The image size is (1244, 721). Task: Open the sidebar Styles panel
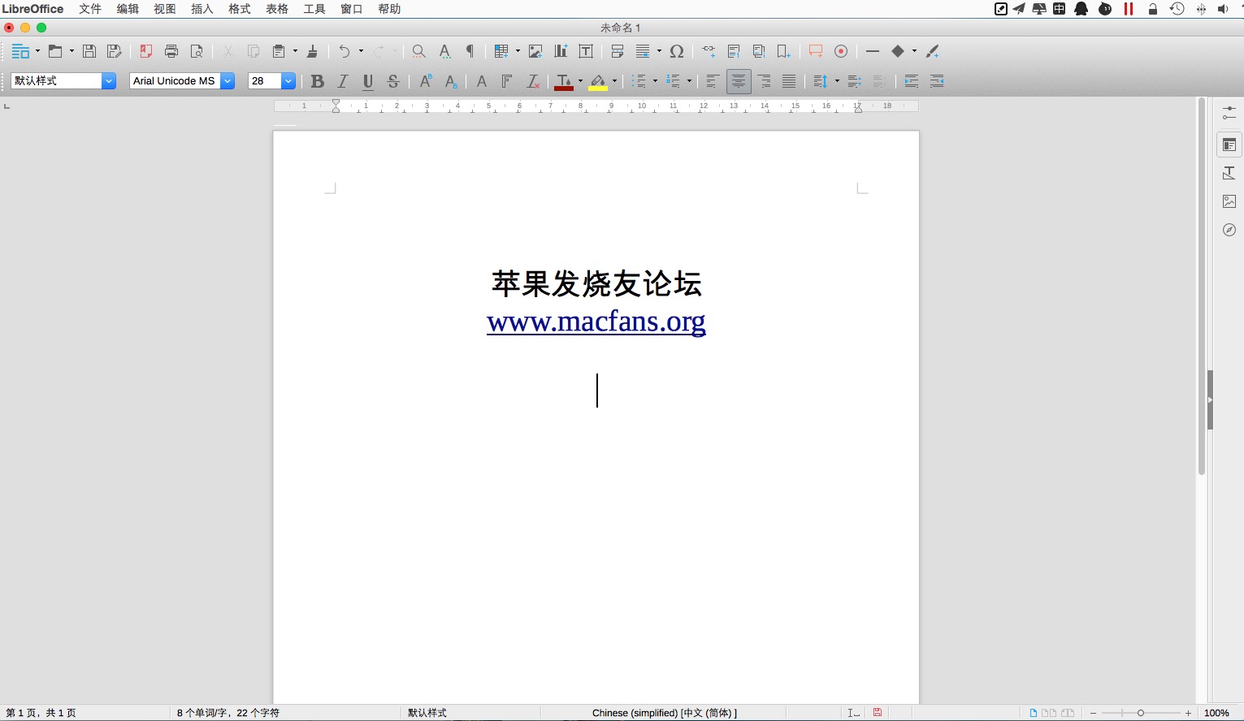point(1229,173)
